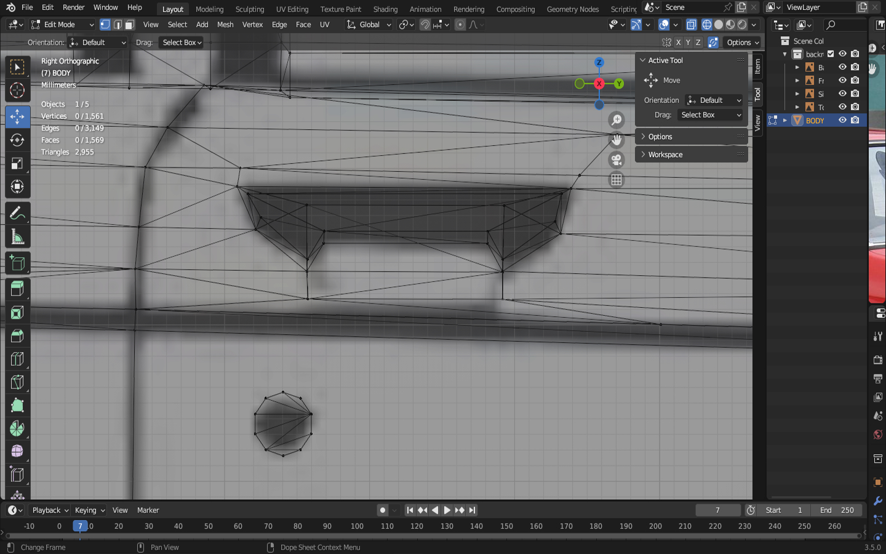This screenshot has width=886, height=554.
Task: Toggle orthographic grid view icon
Action: click(616, 180)
